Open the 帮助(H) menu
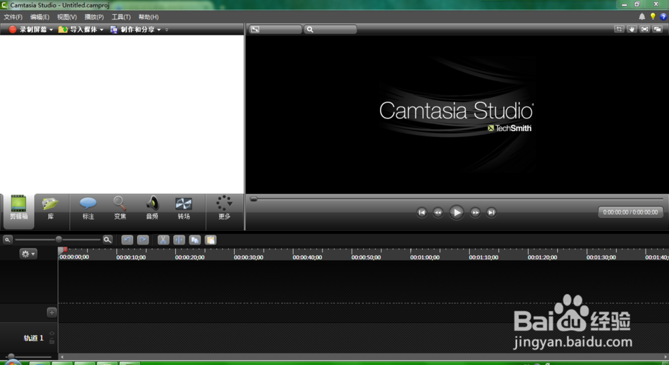Screen dimensions: 669x365 149,17
